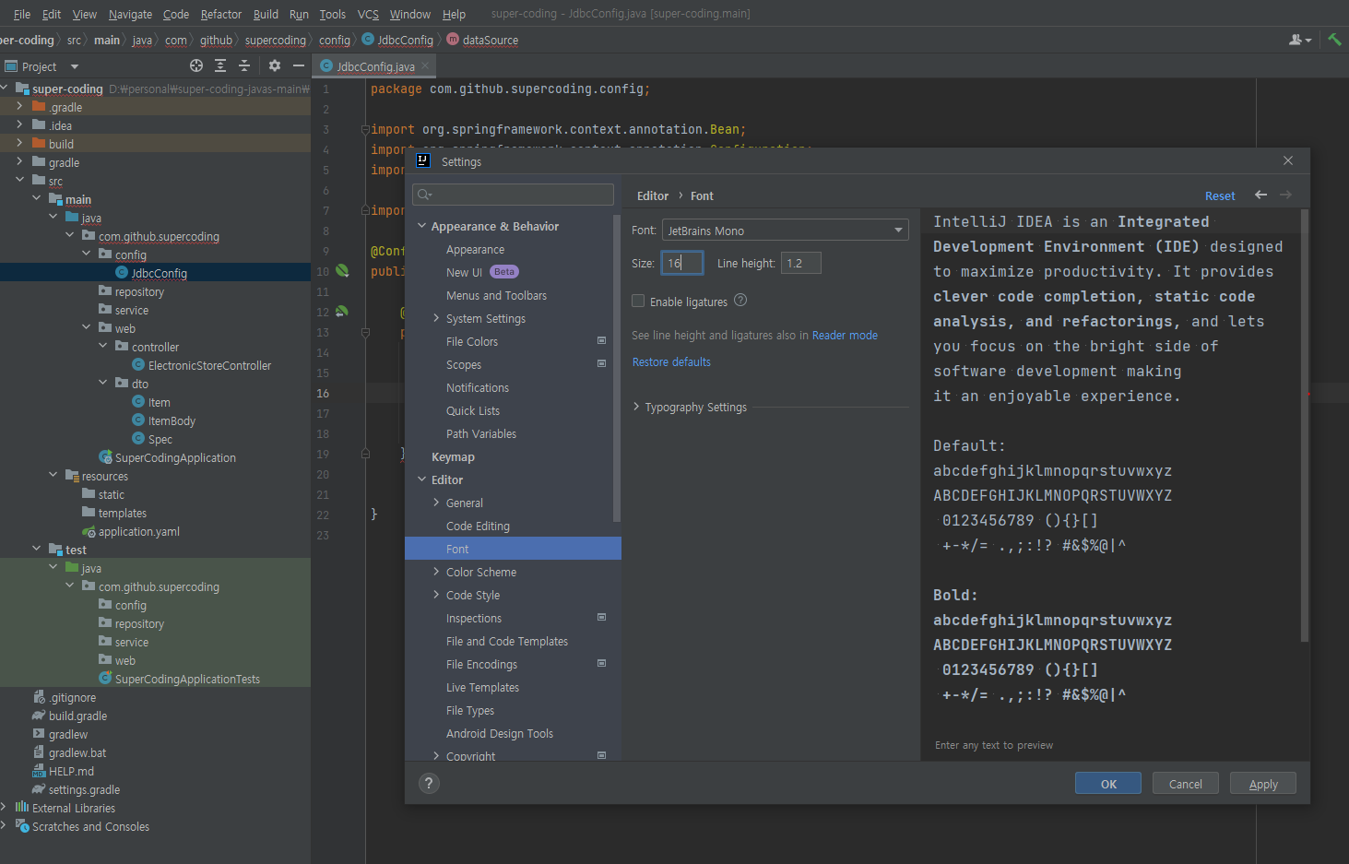The width and height of the screenshot is (1349, 864).
Task: Open the Refactor menu
Action: coord(221,14)
